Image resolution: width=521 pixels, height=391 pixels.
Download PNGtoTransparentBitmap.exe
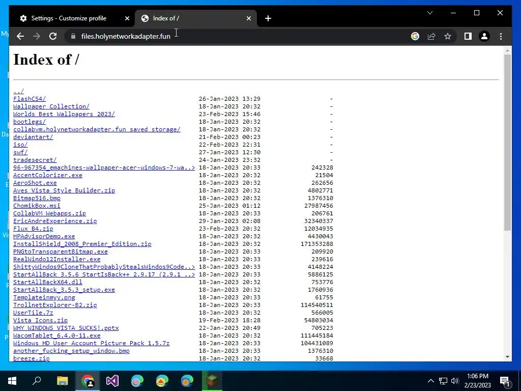click(61, 252)
